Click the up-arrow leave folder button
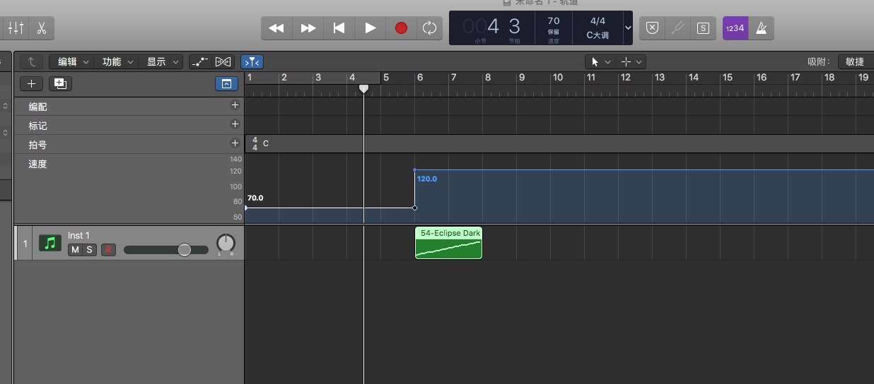874x384 pixels. 31,61
